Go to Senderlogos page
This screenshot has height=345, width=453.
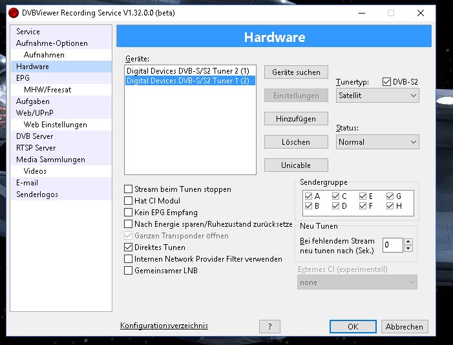click(61, 194)
